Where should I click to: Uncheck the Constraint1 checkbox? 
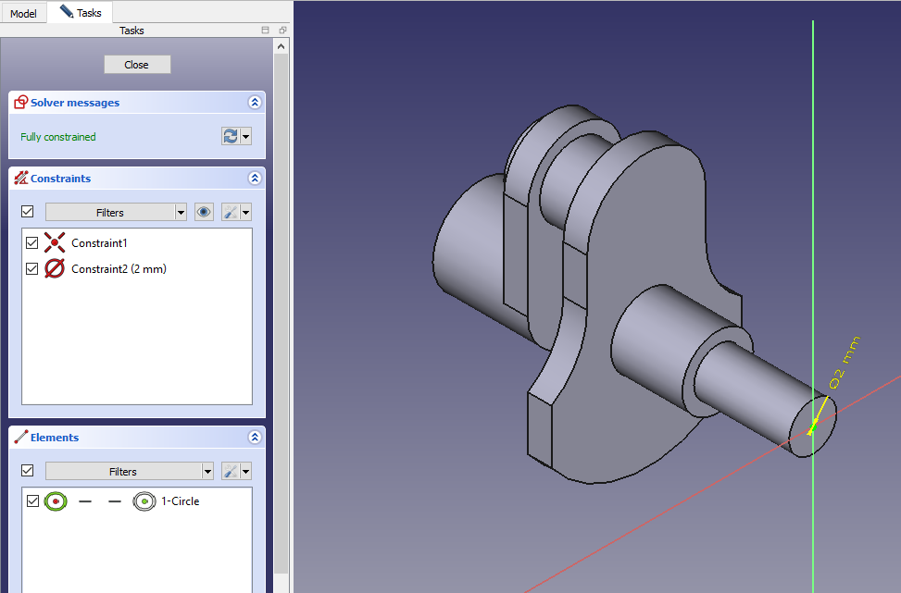pyautogui.click(x=32, y=243)
